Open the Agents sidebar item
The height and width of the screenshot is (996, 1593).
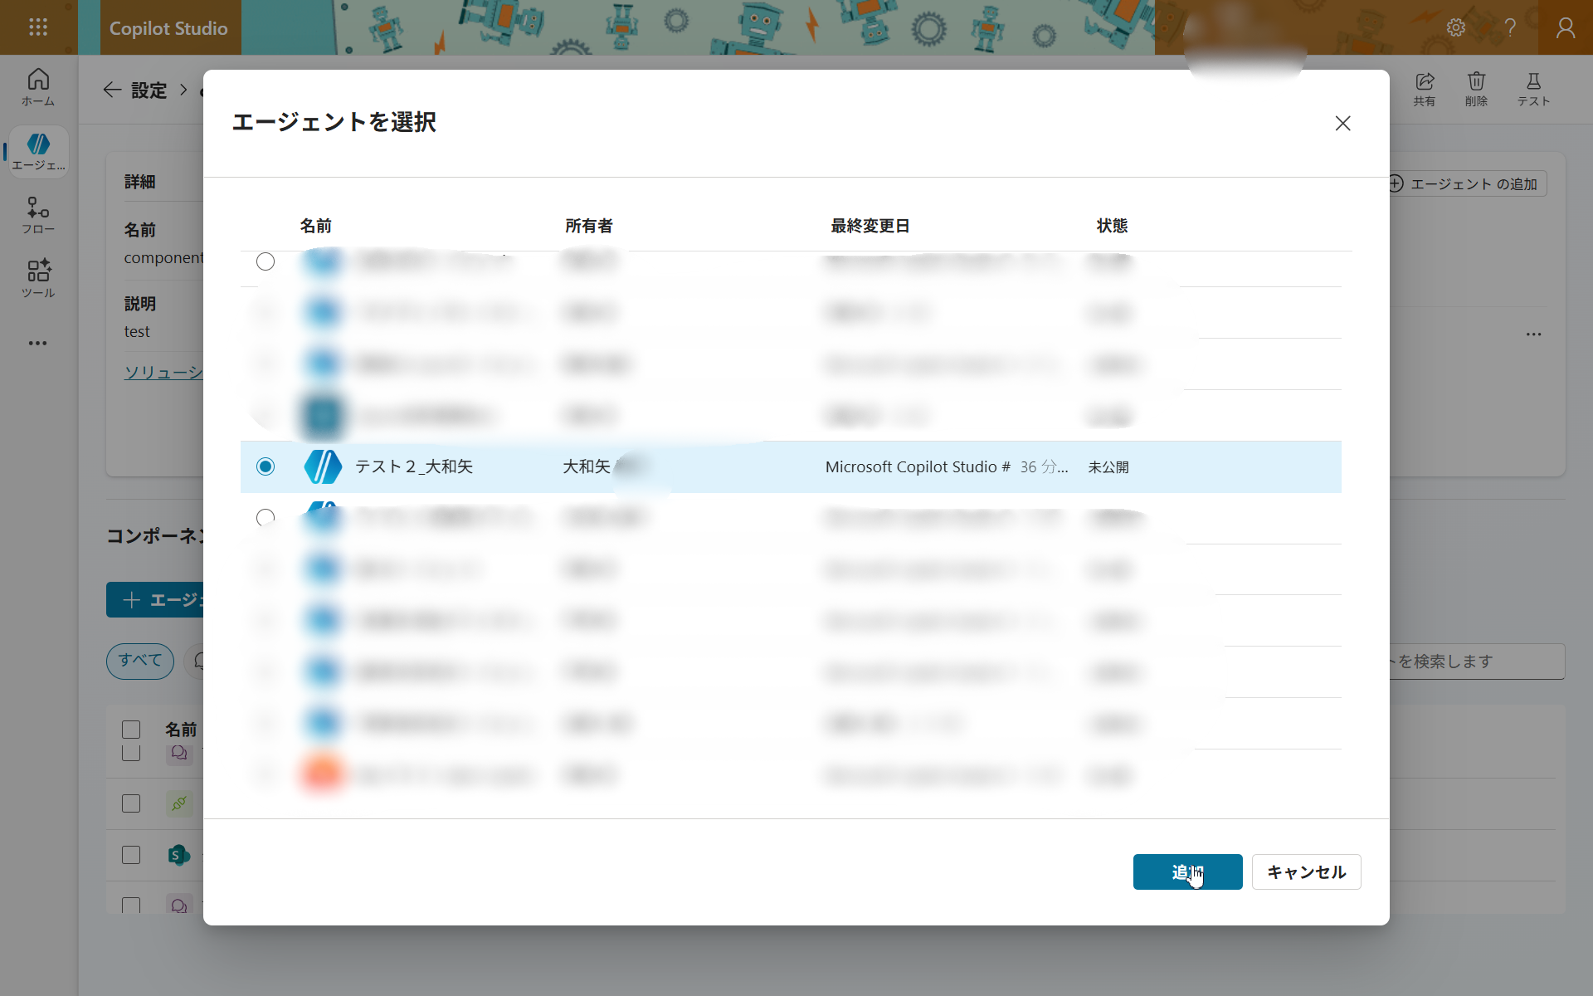point(38,151)
